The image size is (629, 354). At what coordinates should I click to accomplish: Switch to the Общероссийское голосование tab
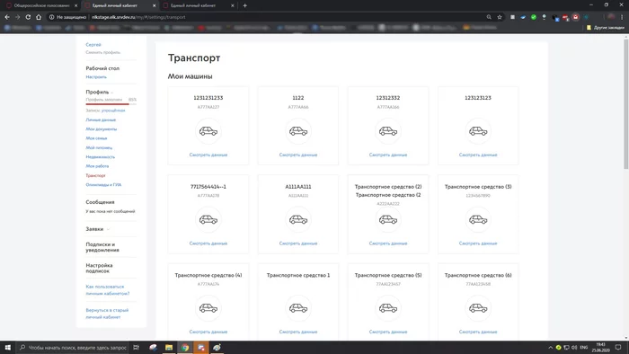coord(41,5)
